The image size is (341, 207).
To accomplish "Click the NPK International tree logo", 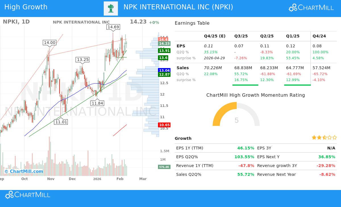I will point(111,8).
